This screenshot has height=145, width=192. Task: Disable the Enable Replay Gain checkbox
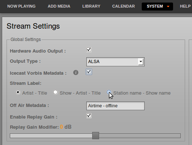[89, 116]
